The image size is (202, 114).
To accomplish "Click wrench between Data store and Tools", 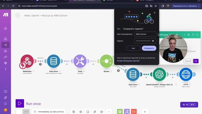I will pos(67,64).
